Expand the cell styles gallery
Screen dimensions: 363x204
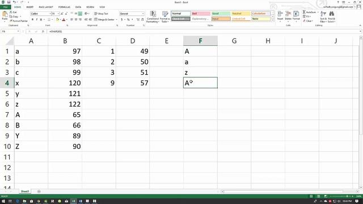click(x=272, y=20)
